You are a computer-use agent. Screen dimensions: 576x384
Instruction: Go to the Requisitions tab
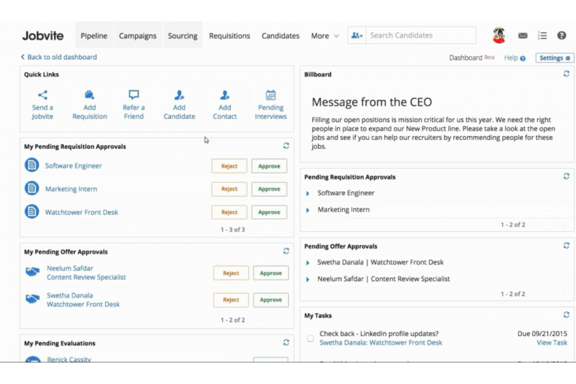click(x=230, y=36)
